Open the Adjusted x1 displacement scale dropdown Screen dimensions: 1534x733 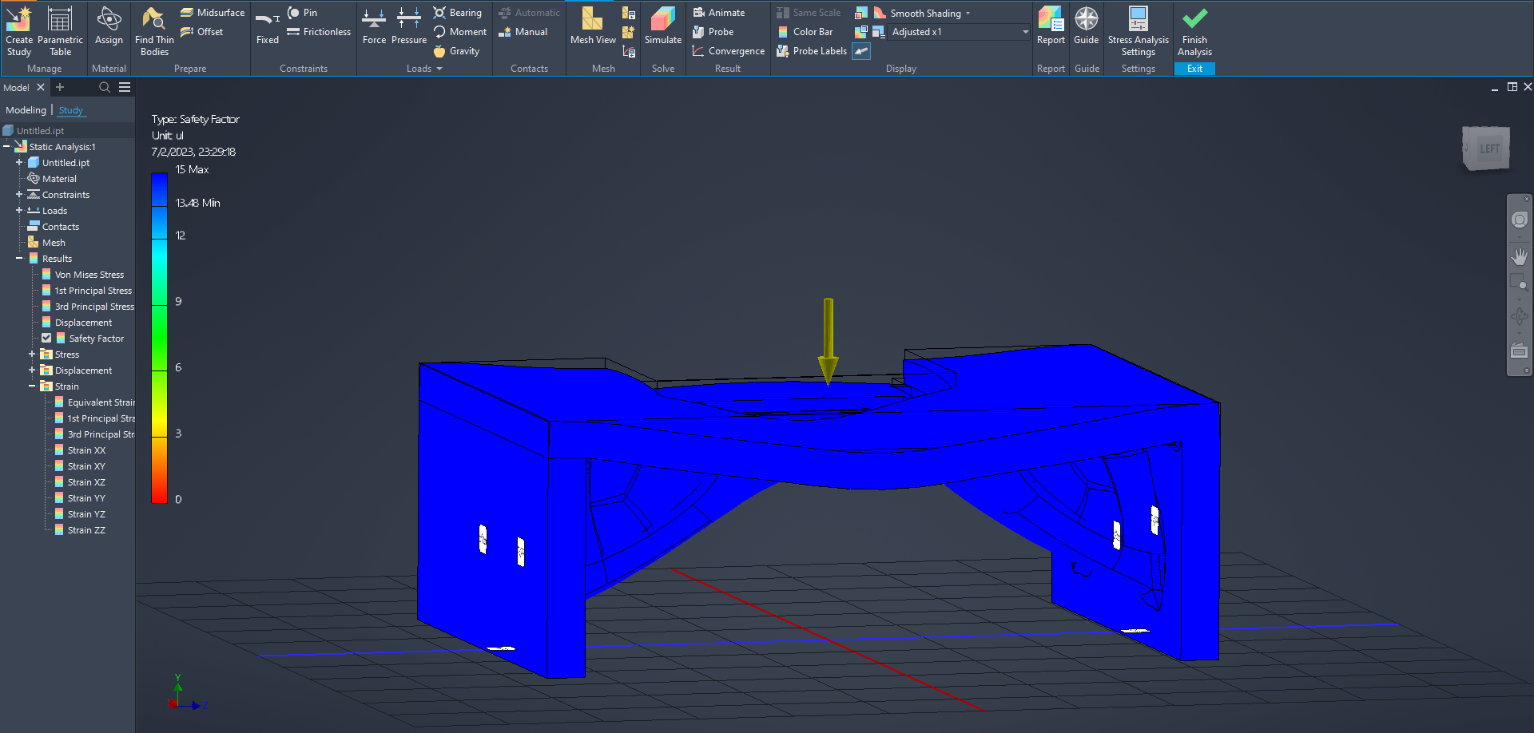pyautogui.click(x=1025, y=32)
